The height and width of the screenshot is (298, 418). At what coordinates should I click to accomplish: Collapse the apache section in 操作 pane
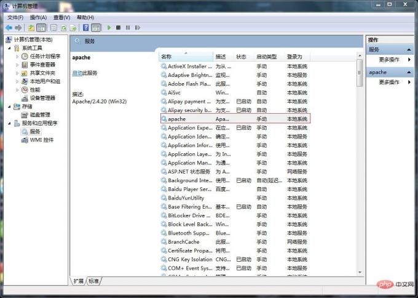tap(409, 72)
